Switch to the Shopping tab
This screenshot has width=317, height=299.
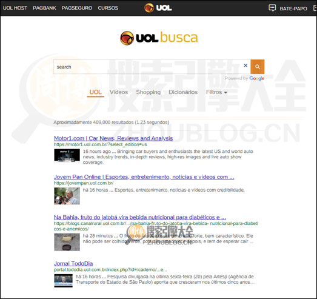point(148,92)
